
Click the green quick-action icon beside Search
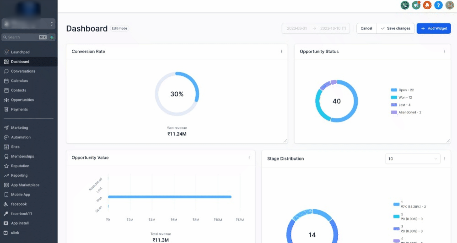pyautogui.click(x=52, y=37)
